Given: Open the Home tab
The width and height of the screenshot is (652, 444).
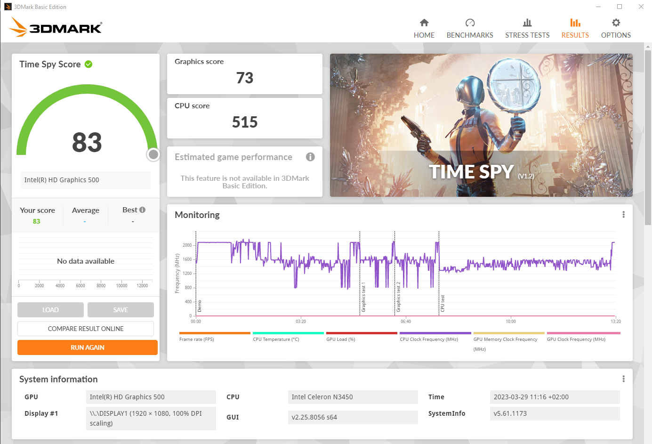Looking at the screenshot, I should coord(424,29).
